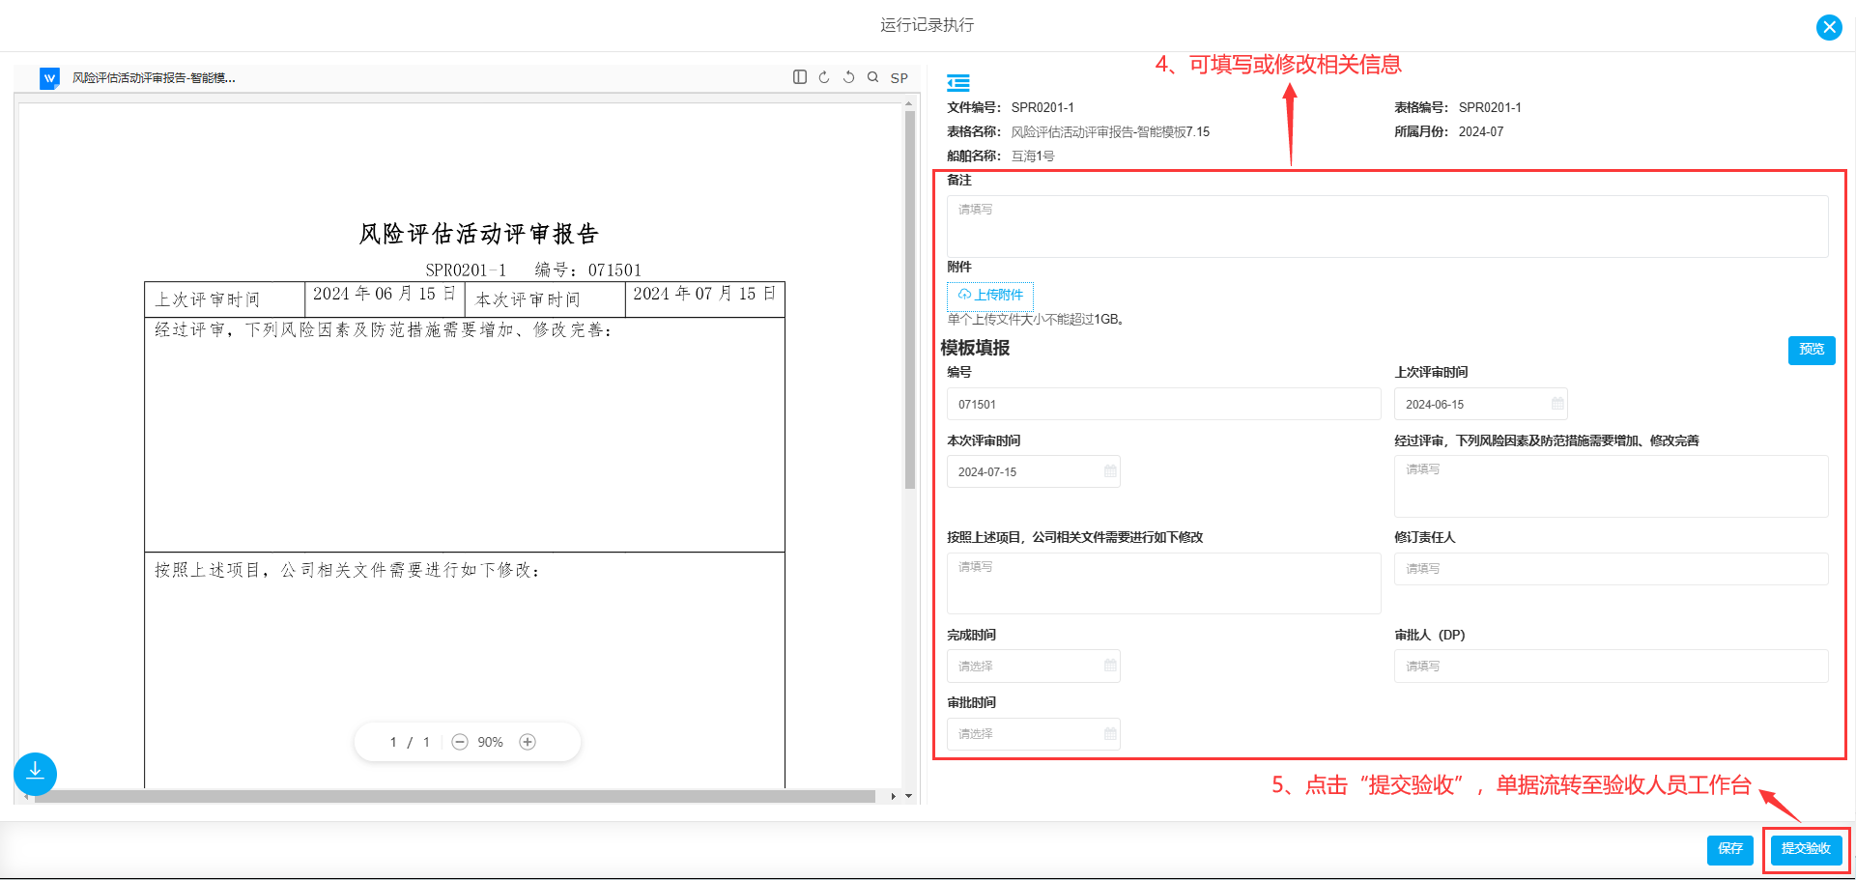This screenshot has height=880, width=1856.
Task: Click the SP button in viewer toolbar
Action: click(899, 78)
